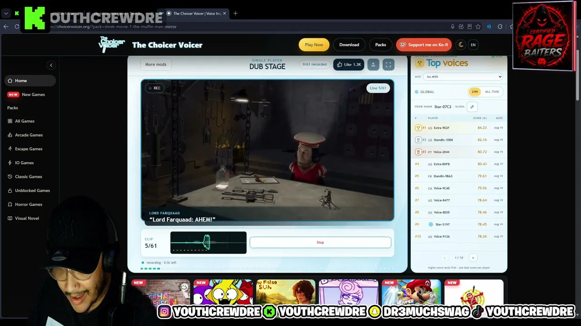The height and width of the screenshot is (326, 581).
Task: Click the browser address bar URL
Action: coord(113,27)
